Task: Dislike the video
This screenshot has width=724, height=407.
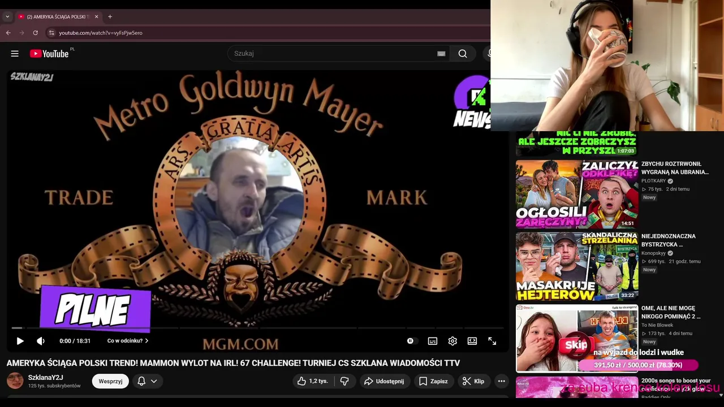Action: tap(344, 381)
